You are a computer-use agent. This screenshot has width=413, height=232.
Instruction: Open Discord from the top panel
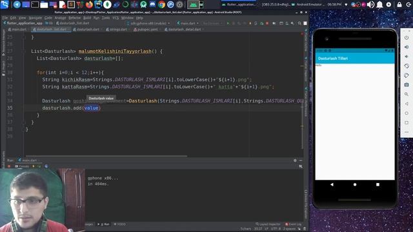pos(152,5)
